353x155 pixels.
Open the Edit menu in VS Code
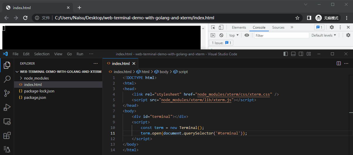coord(26,54)
